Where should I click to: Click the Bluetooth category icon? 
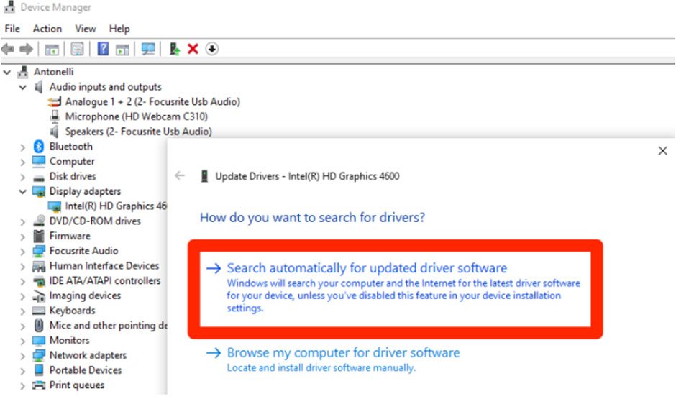click(39, 147)
